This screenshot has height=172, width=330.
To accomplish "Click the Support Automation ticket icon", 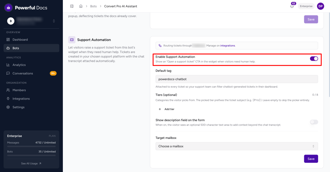I will tap(72, 40).
